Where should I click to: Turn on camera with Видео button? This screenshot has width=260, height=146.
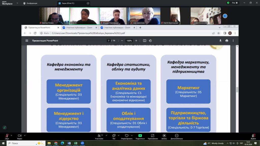20,136
